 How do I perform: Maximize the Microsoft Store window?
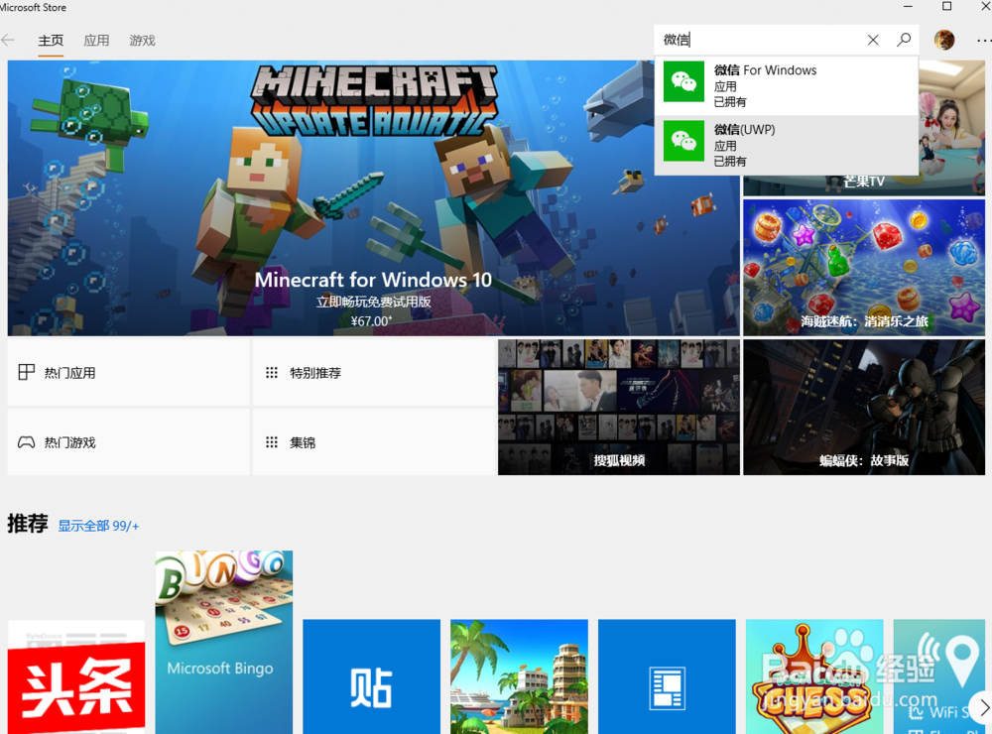coord(947,6)
